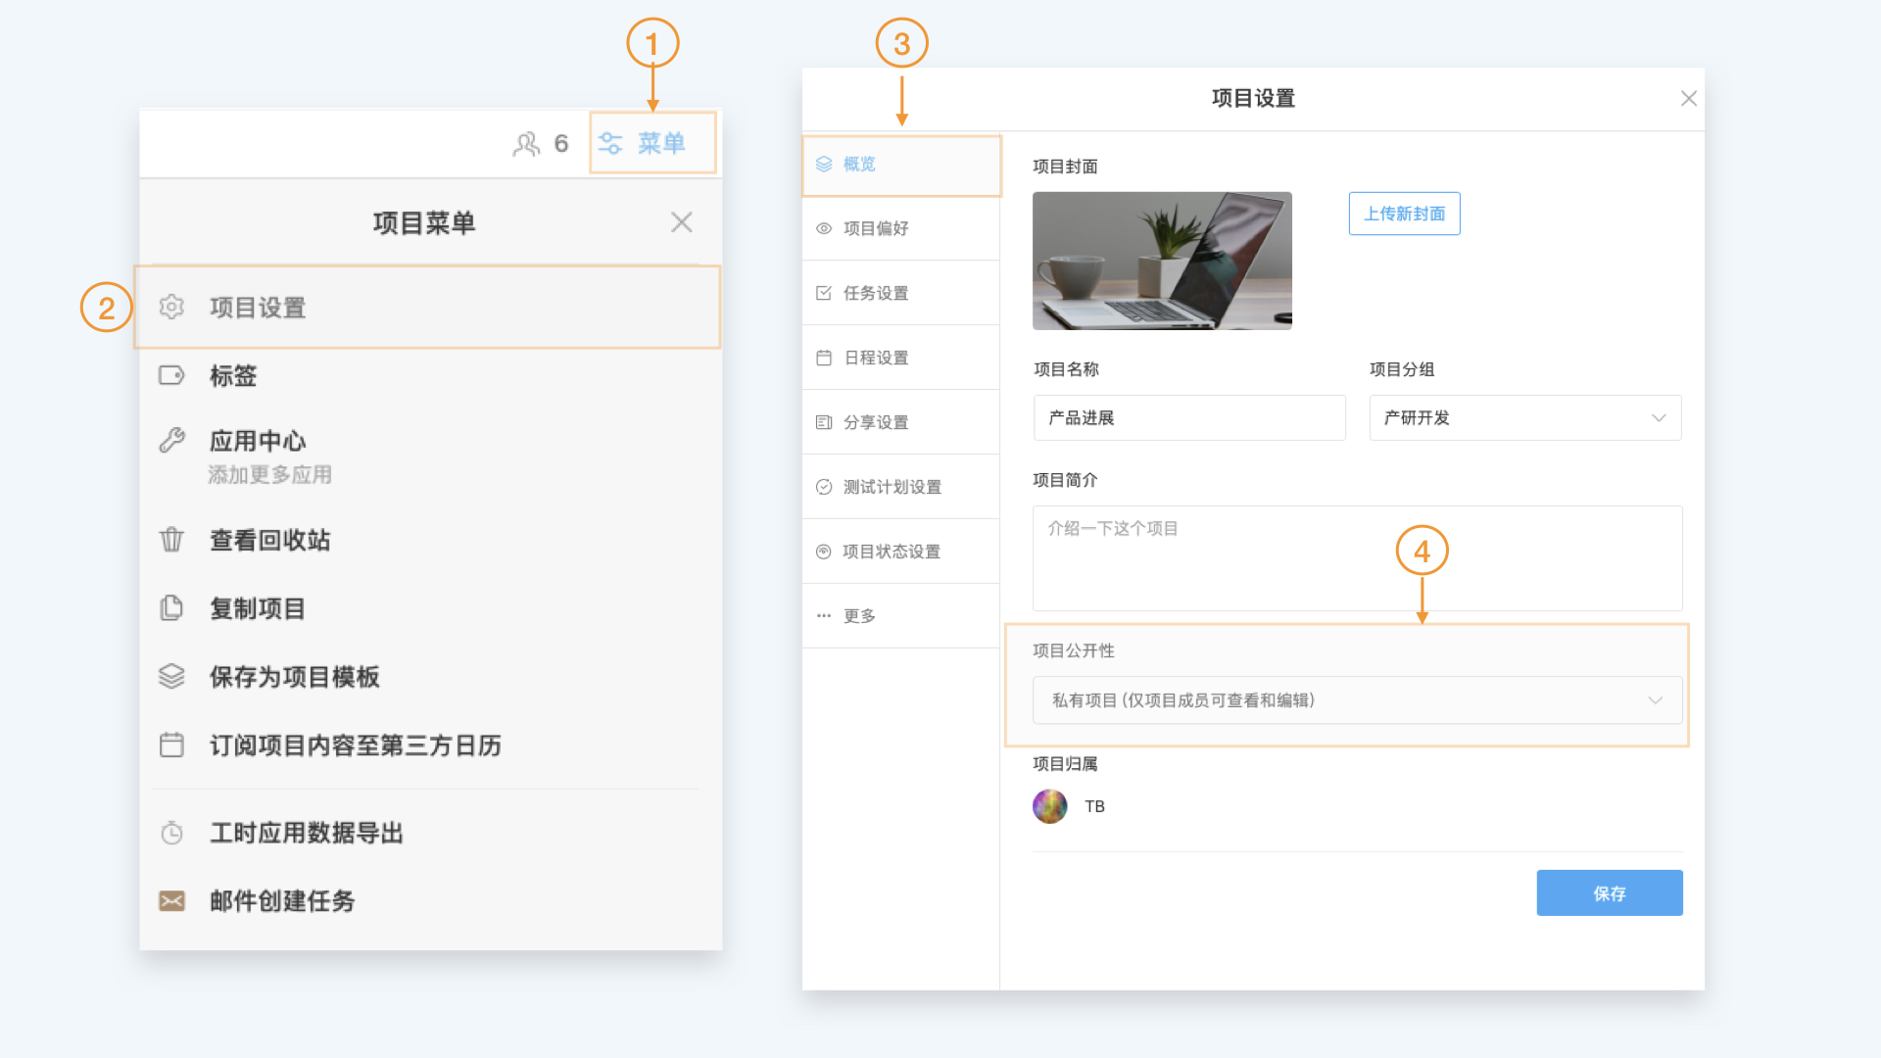The height and width of the screenshot is (1058, 1881).
Task: Click the calendar icon beside 日程设置
Action: coord(824,358)
